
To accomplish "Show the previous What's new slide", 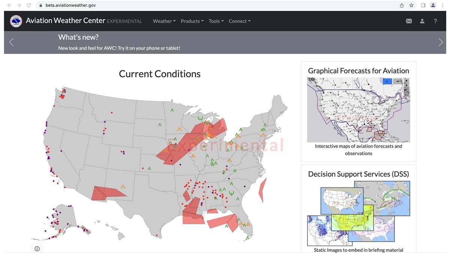I will [11, 42].
